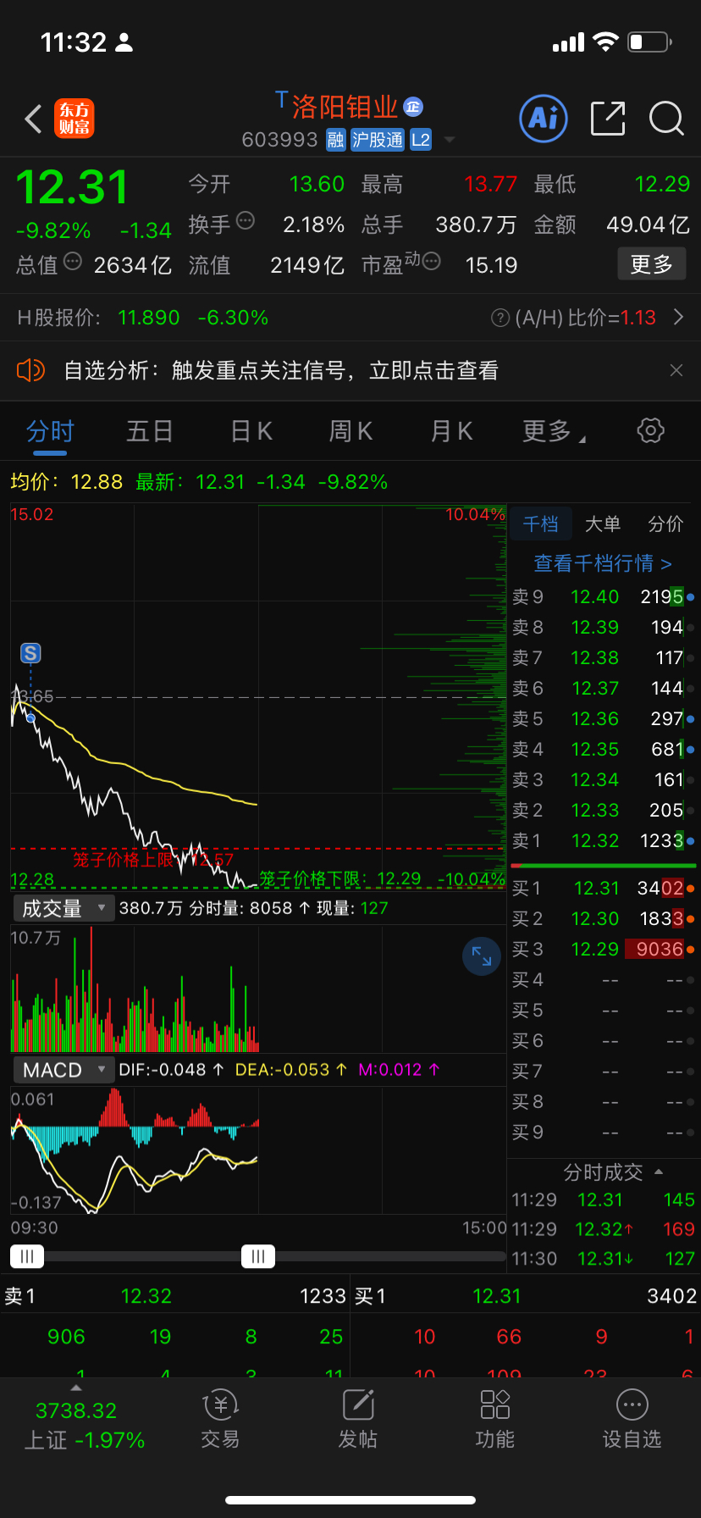This screenshot has height=1518, width=701.
Task: Open info icon beside 市盈动
Action: point(431,262)
